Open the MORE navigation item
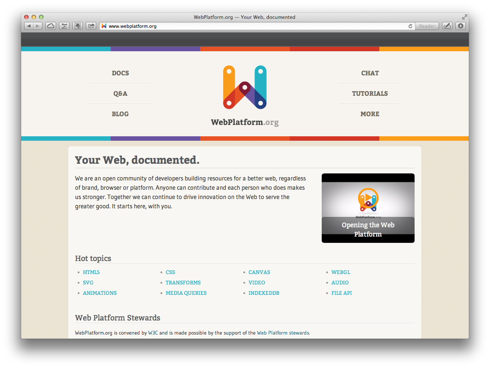The image size is (490, 368). click(370, 114)
